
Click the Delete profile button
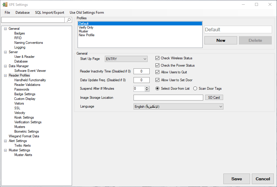[255, 40]
